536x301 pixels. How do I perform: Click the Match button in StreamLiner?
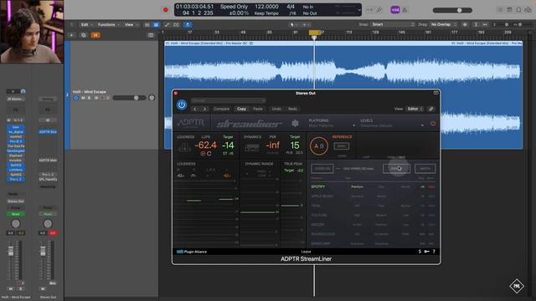pyautogui.click(x=425, y=169)
